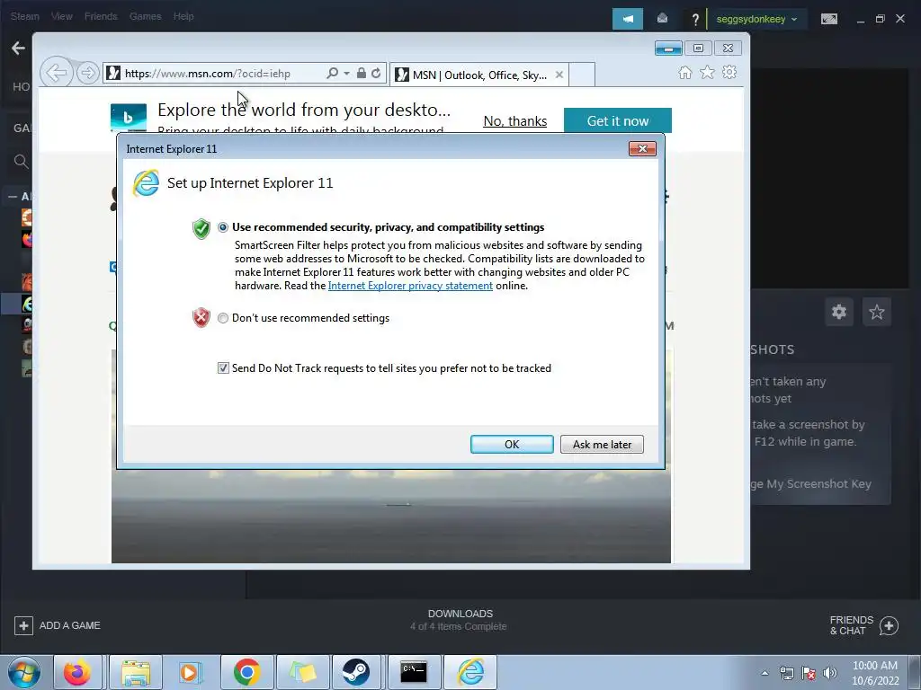This screenshot has height=690, width=921.
Task: Click ADD A GAME in Steam
Action: tap(57, 625)
